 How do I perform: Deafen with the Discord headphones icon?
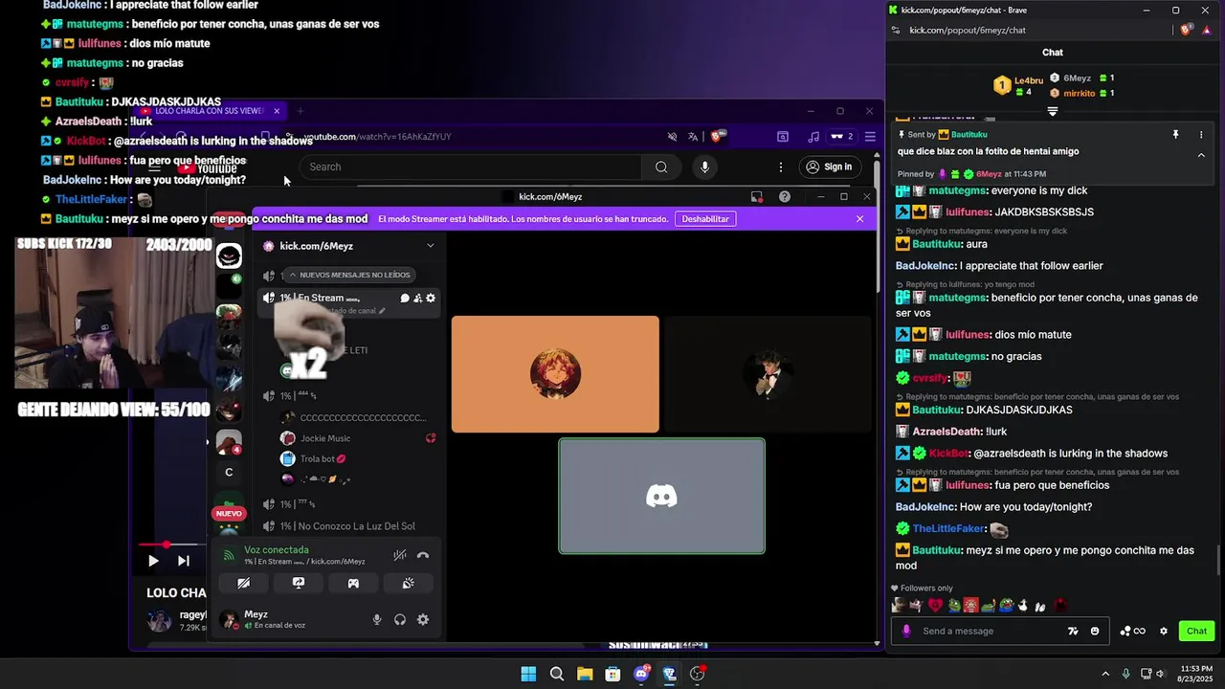[x=400, y=619]
